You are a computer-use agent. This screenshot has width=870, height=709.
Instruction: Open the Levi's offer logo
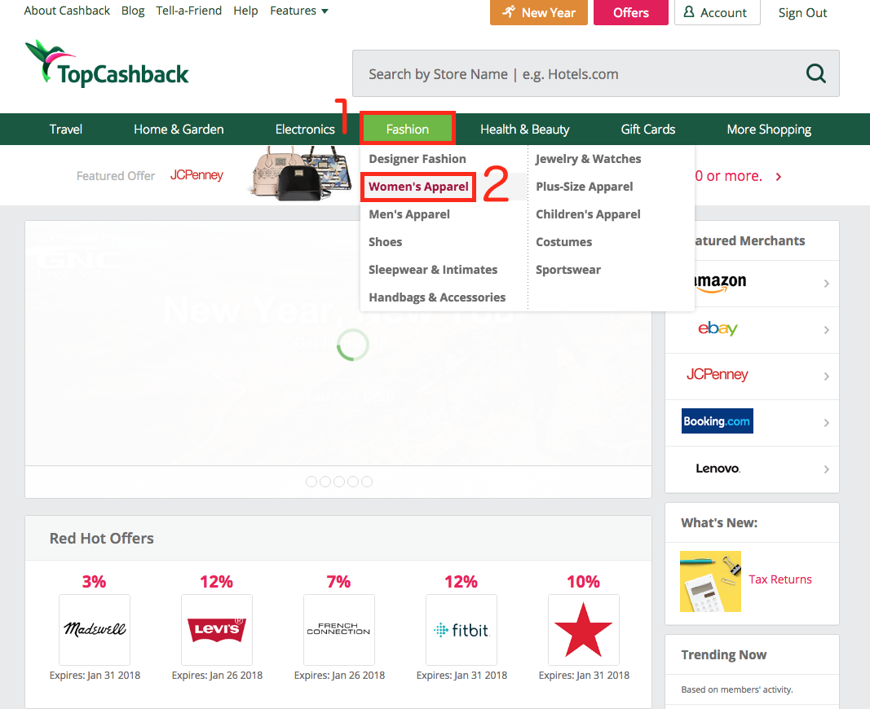[x=216, y=629]
